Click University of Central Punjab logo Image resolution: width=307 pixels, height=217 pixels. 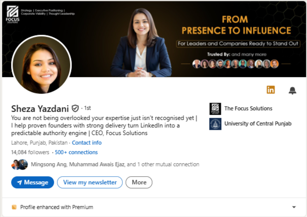tap(215, 124)
